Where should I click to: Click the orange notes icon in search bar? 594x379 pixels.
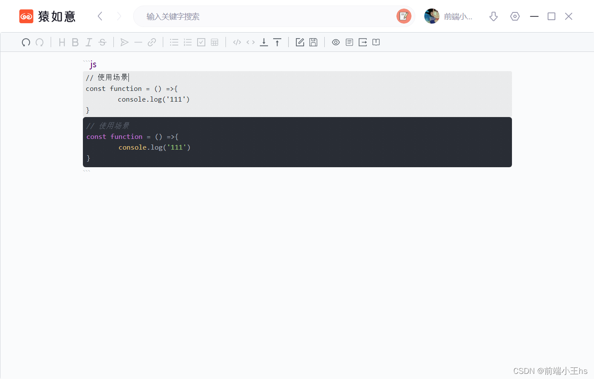[x=404, y=16]
